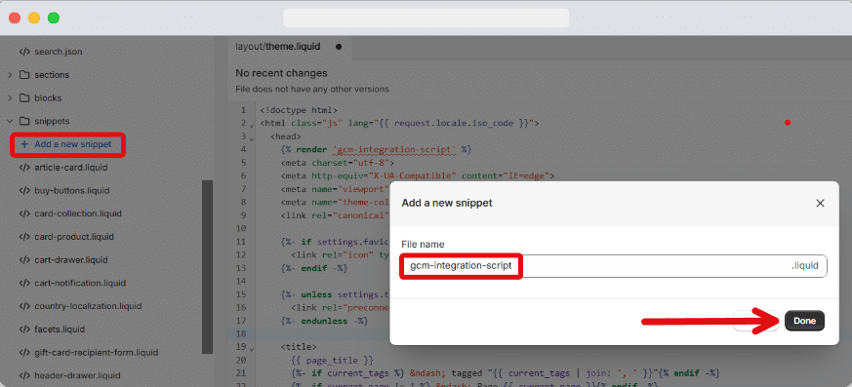Close the Add a new snippet dialog

point(820,203)
